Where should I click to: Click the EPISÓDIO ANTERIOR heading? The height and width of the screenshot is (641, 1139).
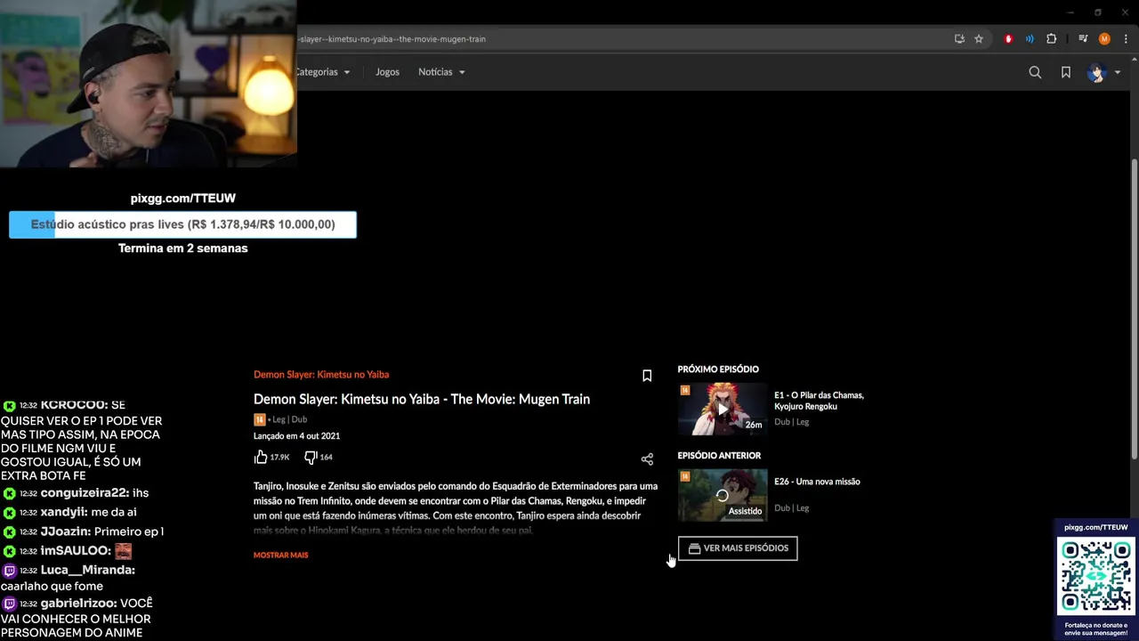[719, 456]
